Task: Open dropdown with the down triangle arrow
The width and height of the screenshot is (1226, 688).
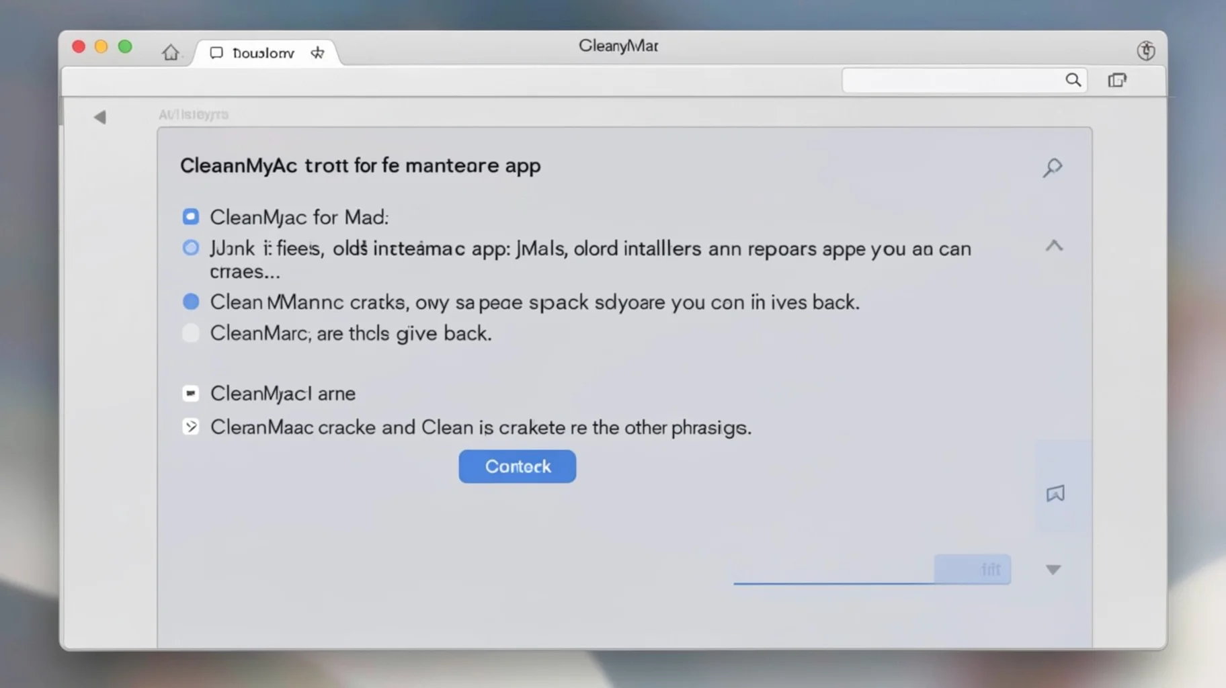Action: coord(1053,570)
